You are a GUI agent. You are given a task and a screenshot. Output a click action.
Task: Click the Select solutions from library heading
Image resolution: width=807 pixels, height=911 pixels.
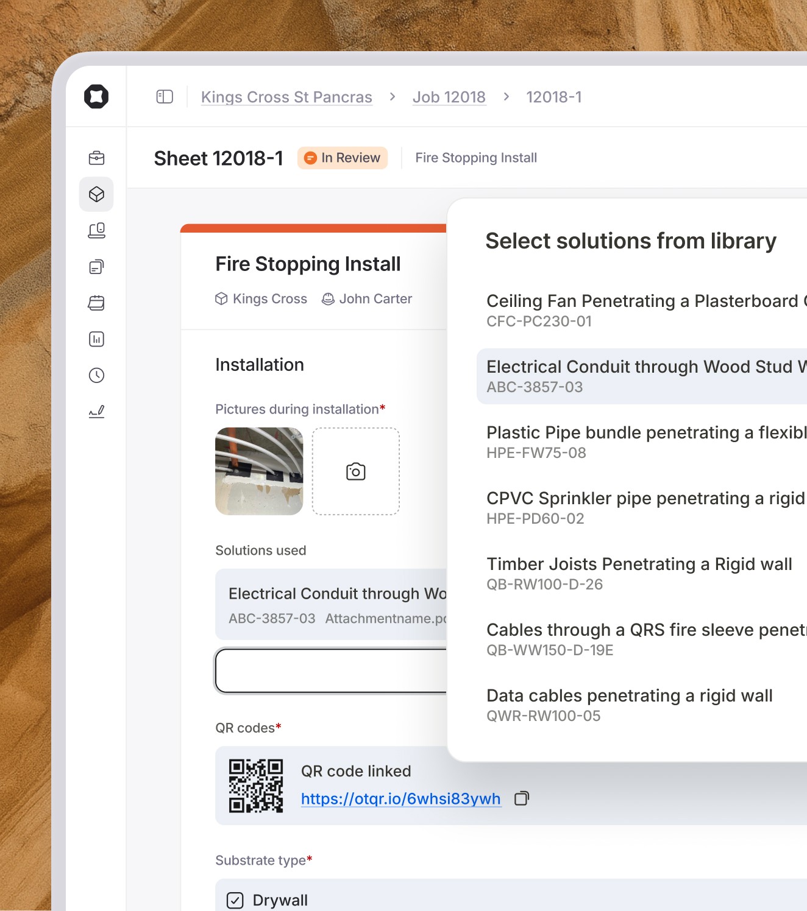(x=631, y=241)
